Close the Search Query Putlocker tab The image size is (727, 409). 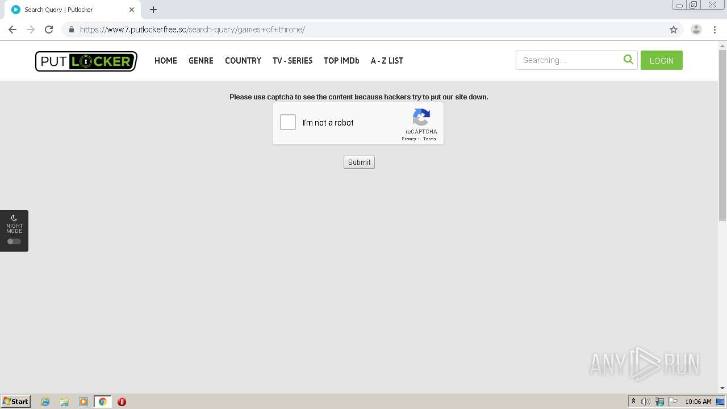click(132, 10)
